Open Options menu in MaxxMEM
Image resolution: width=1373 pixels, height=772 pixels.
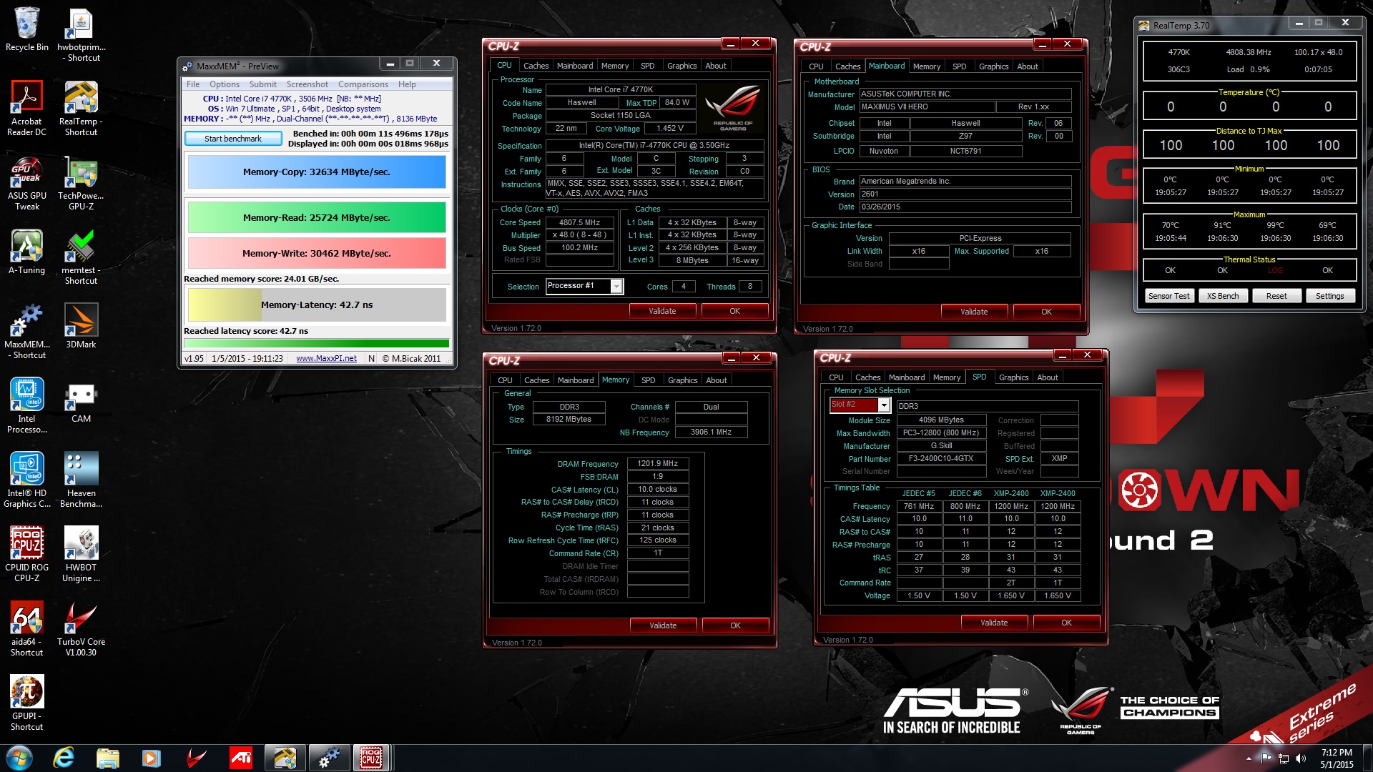(x=225, y=84)
